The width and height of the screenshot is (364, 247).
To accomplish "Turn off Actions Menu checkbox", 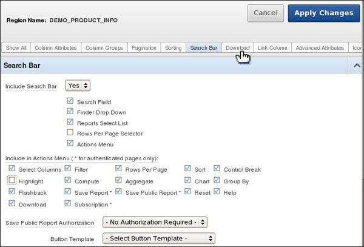I will 70,144.
